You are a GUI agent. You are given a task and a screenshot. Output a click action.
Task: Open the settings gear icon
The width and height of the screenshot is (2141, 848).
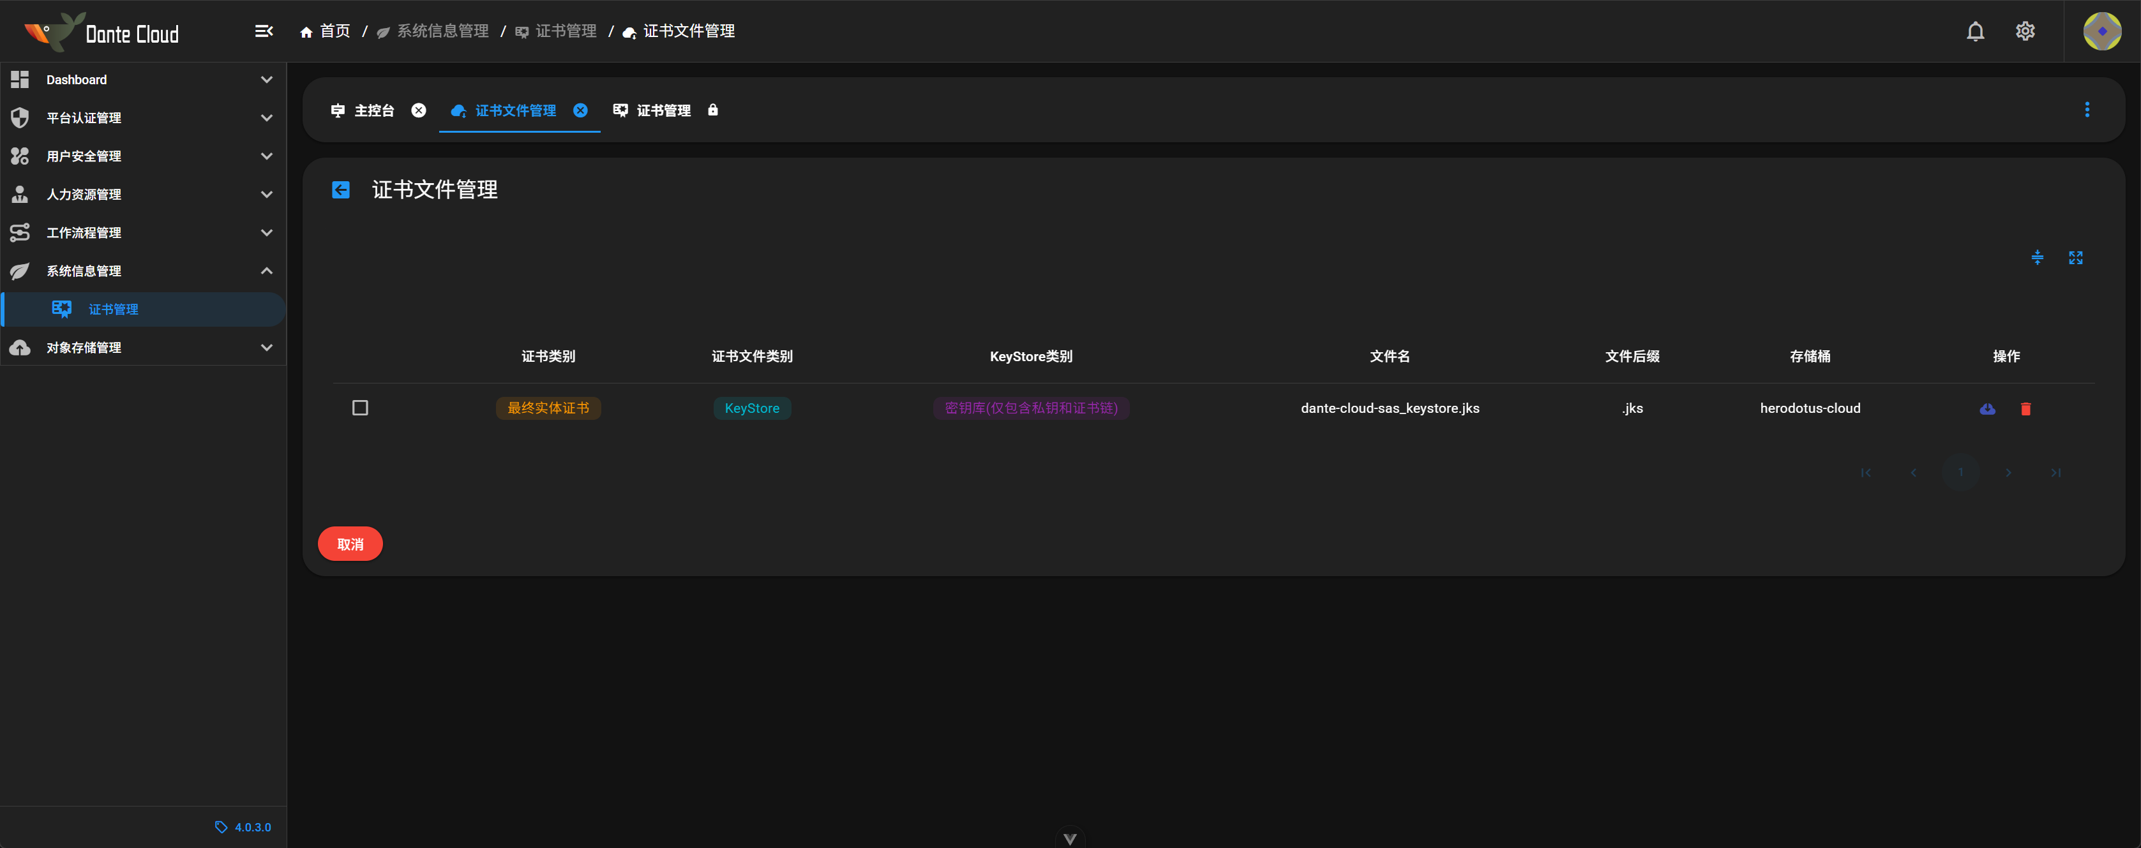point(2025,31)
